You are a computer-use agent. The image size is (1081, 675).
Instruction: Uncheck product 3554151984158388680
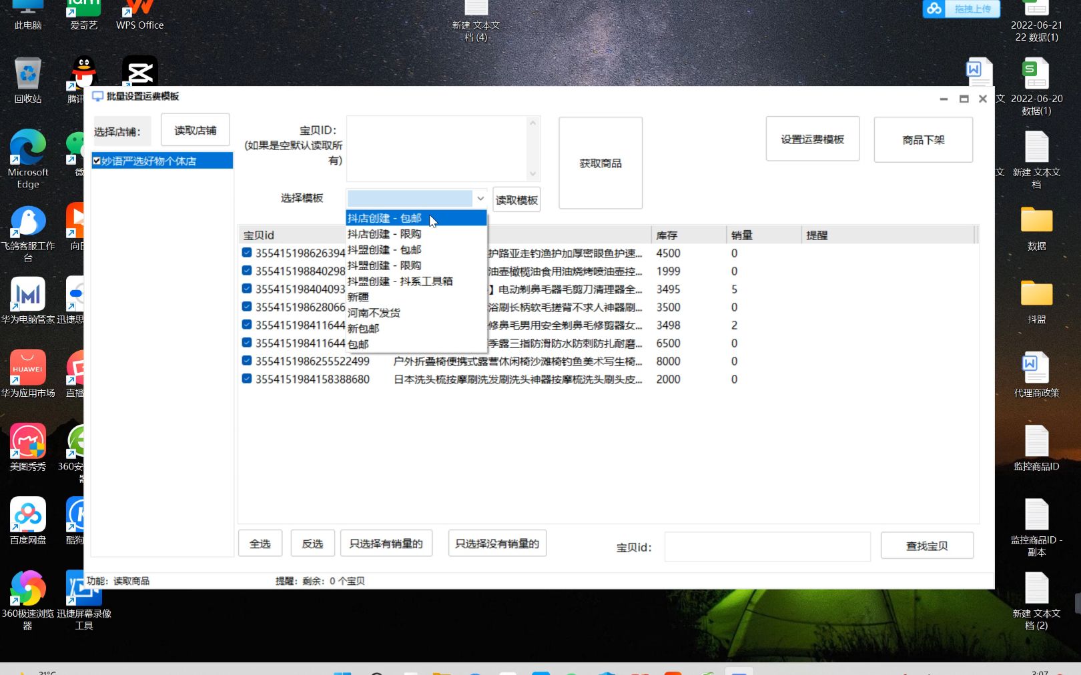coord(246,379)
